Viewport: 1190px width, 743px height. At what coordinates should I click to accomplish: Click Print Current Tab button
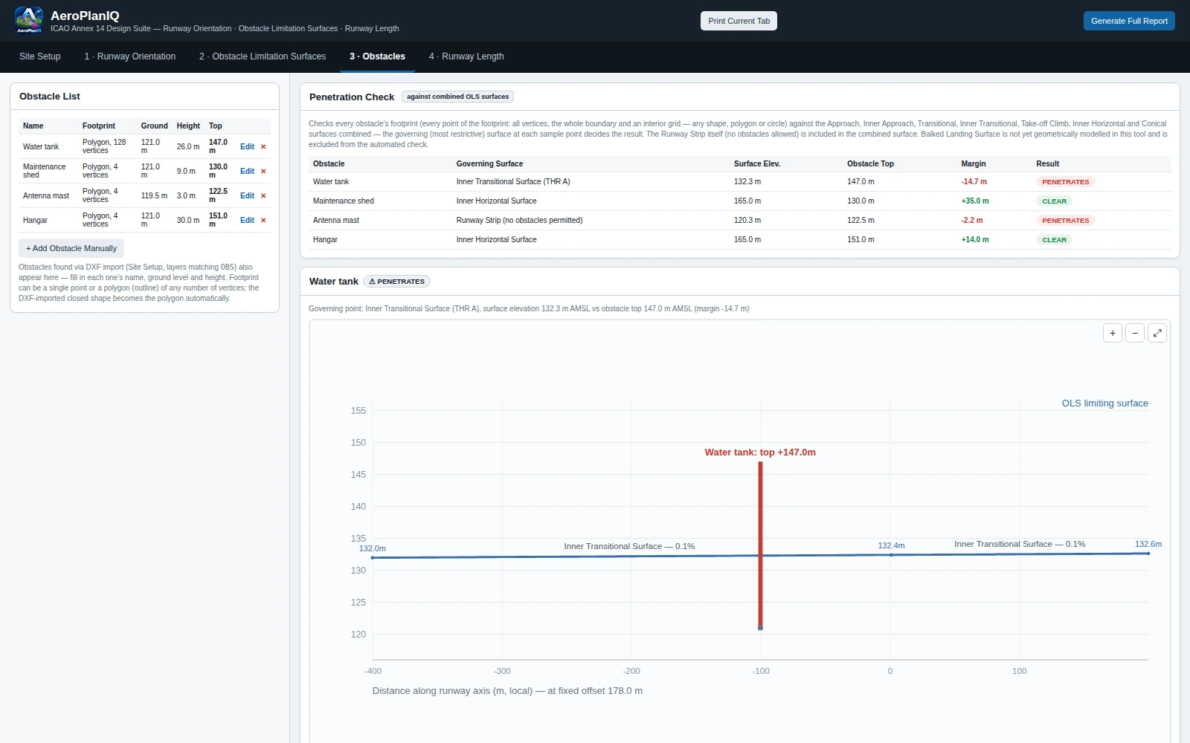(x=739, y=21)
